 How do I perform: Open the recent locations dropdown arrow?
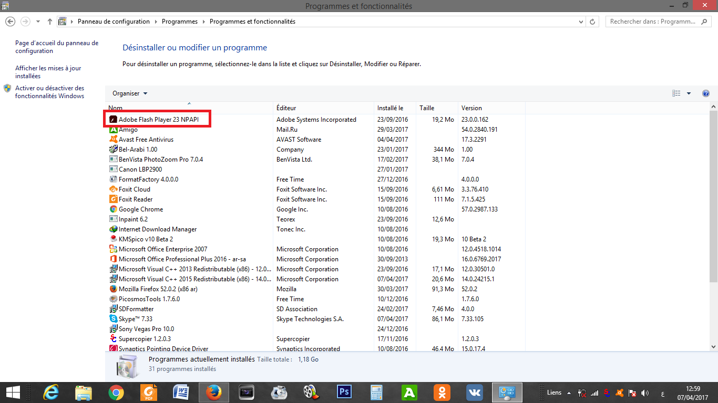(38, 22)
